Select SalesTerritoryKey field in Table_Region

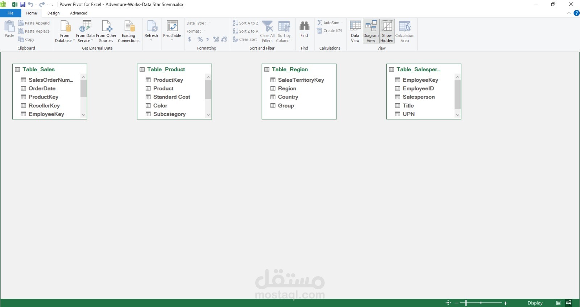tap(301, 80)
